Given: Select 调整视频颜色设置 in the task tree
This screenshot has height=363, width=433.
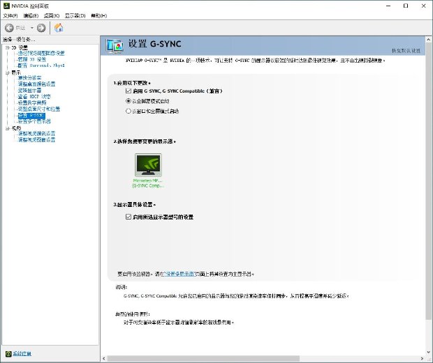Looking at the screenshot, I should [36, 134].
